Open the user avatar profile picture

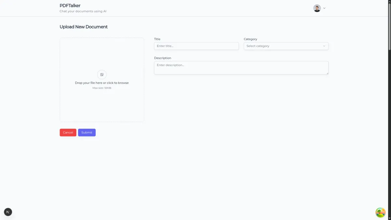317,8
